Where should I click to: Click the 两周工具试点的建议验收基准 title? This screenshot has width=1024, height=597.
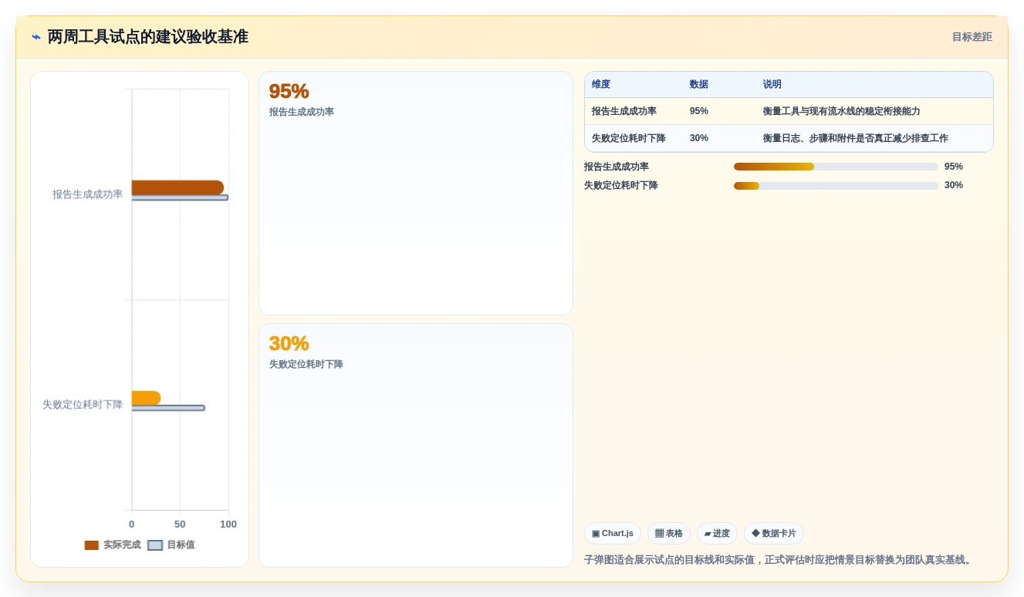coord(148,37)
